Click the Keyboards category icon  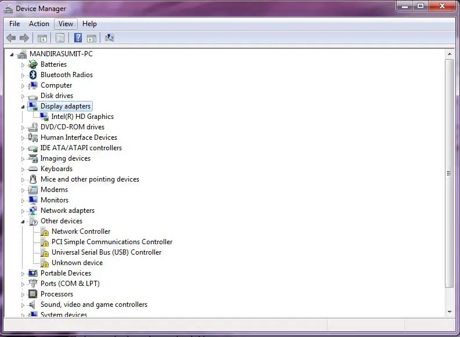coord(33,169)
